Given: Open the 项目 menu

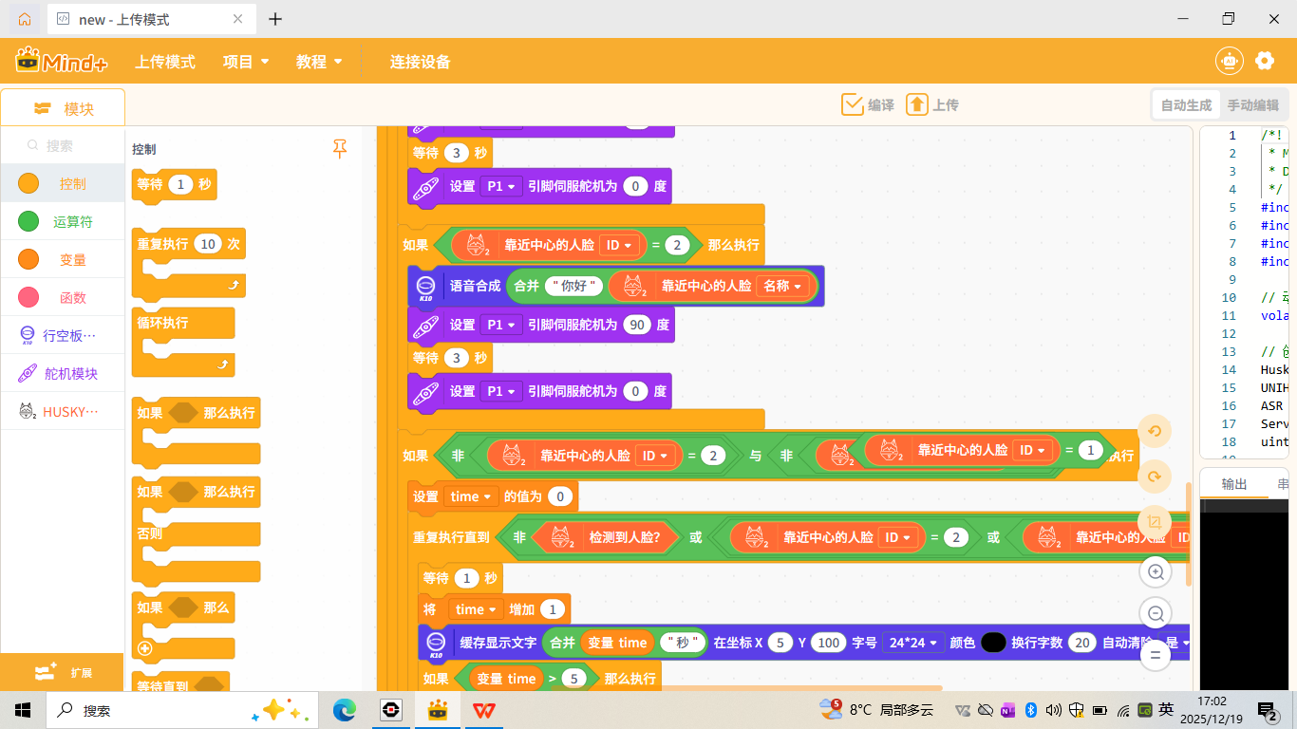Looking at the screenshot, I should pyautogui.click(x=244, y=61).
